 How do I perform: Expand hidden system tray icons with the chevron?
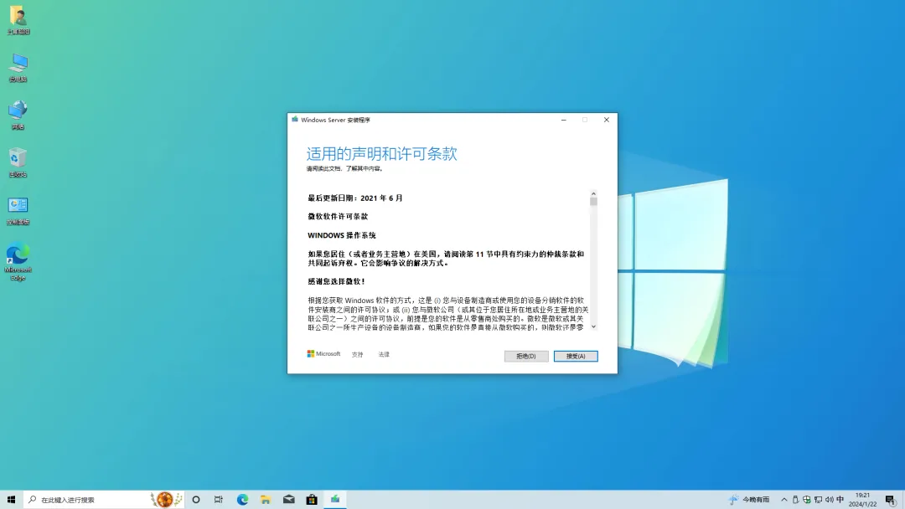(x=783, y=499)
